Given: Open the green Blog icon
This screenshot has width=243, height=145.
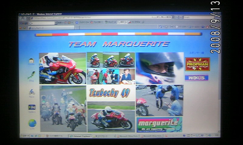Looking at the screenshot, I should point(32,76).
